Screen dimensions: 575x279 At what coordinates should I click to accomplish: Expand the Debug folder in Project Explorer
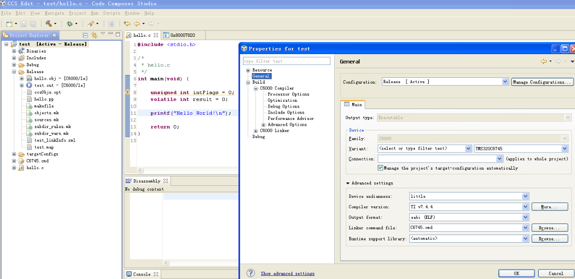coord(14,65)
